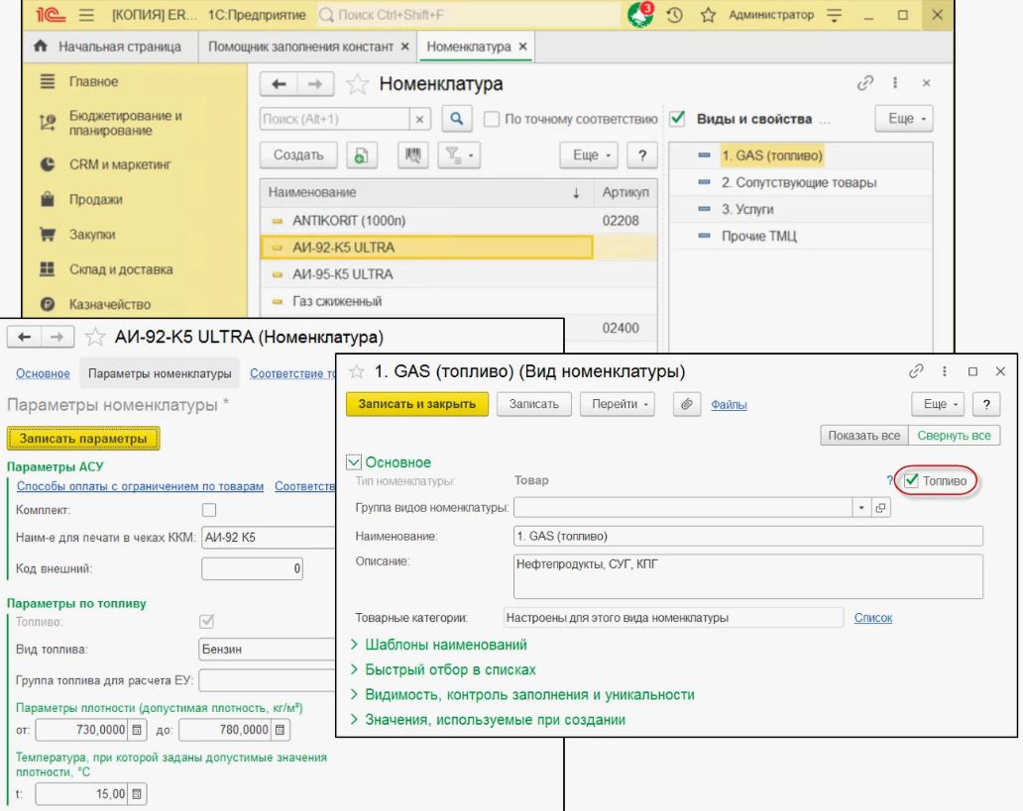Open three-dot menu in GAS form
The image size is (1023, 811).
point(944,371)
